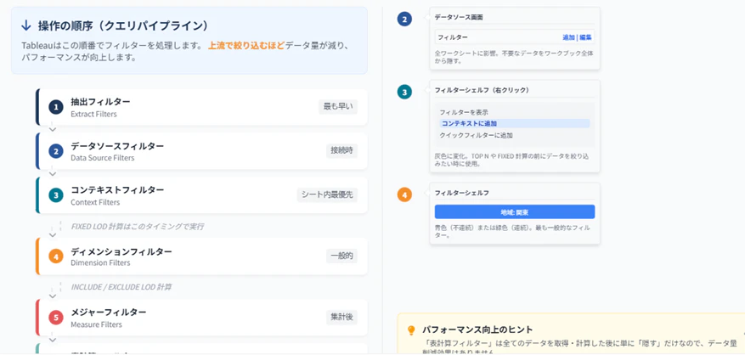Click the 地域: 関東 blue filter pill
Viewport: 745px width, 355px height.
515,212
